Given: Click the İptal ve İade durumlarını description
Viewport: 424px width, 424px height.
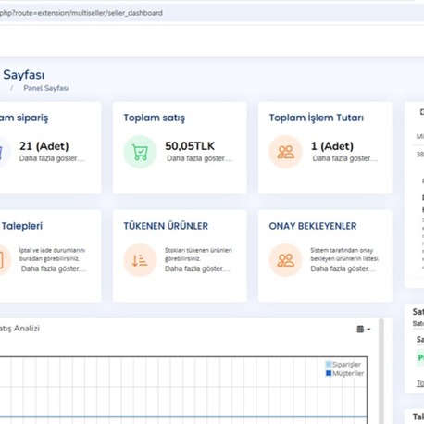Looking at the screenshot, I should (x=52, y=255).
